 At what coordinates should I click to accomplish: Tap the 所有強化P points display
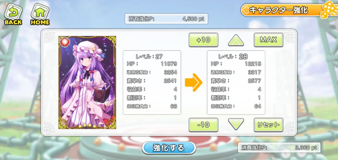point(166,19)
